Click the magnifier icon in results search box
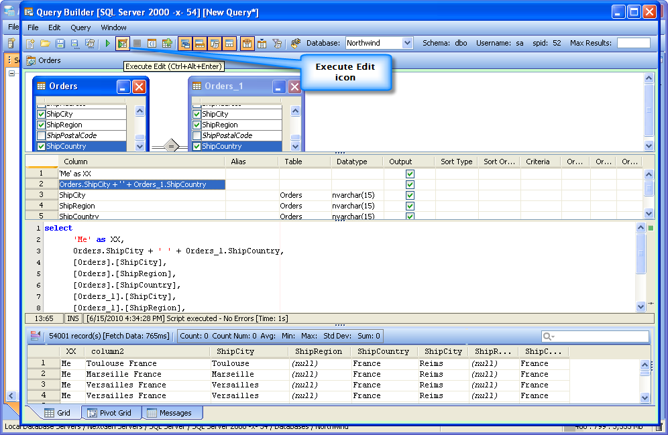The image size is (668, 435). click(x=546, y=336)
